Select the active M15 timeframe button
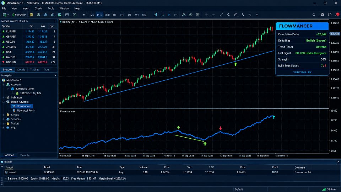Image resolution: width=341 pixels, height=192 pixels. tap(99, 15)
